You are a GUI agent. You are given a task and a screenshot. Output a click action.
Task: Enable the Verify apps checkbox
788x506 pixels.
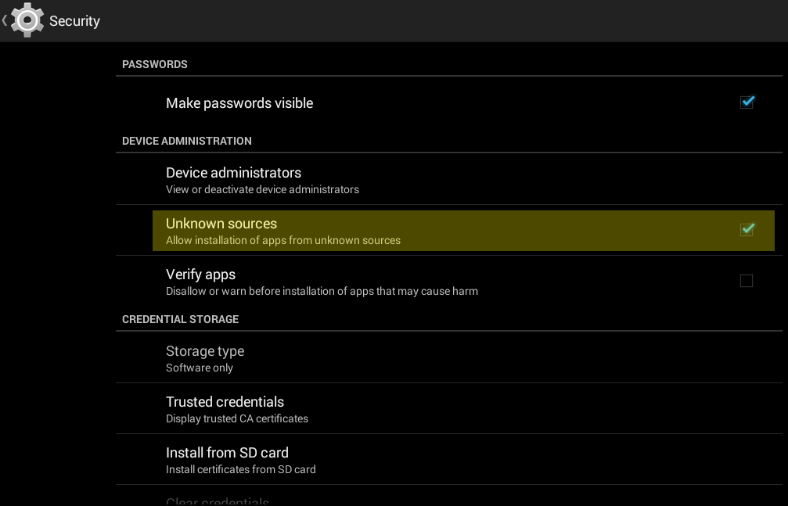(747, 281)
